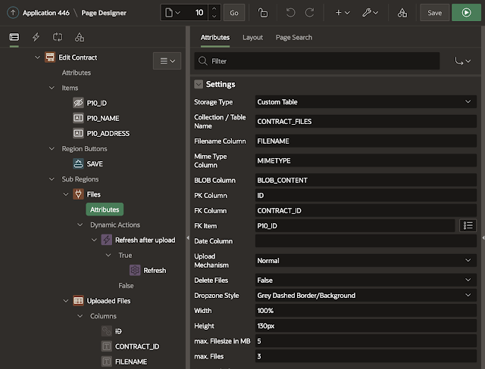
Task: Switch to Page Shared Components tab
Action: [80, 37]
